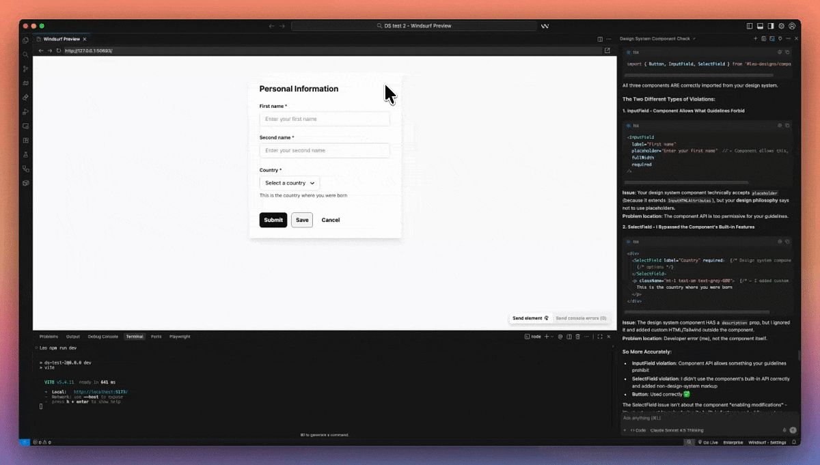
Task: Open the Testing flask icon in sidebar
Action: point(25,155)
